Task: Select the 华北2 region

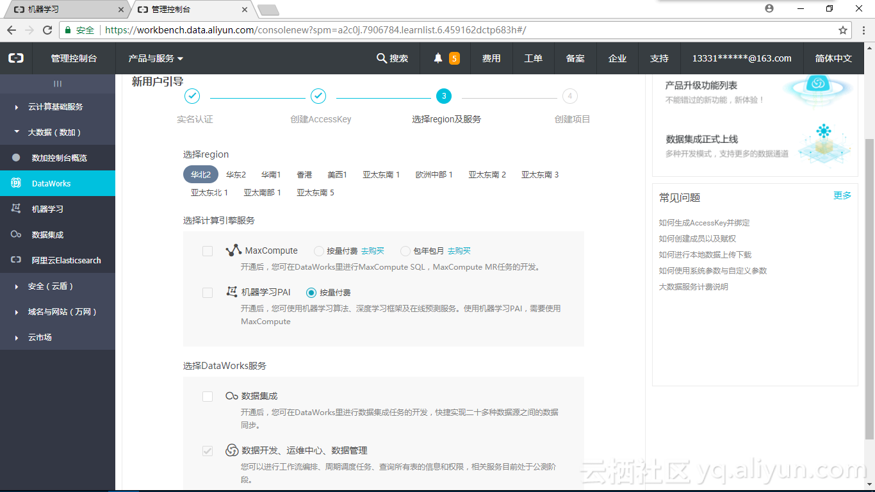Action: 200,175
